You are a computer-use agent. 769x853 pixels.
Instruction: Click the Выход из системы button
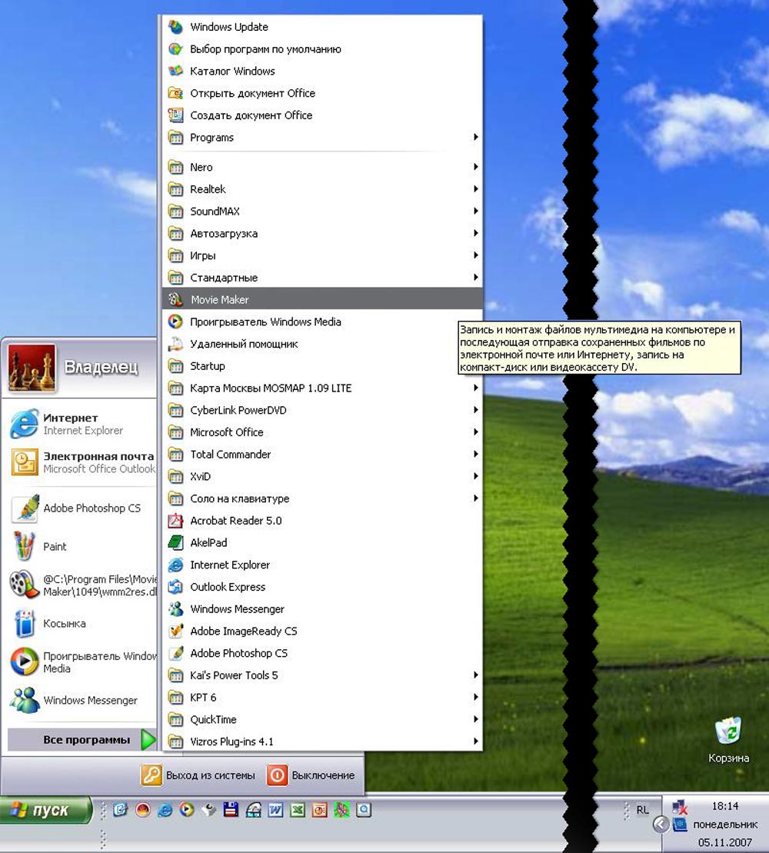coord(198,775)
